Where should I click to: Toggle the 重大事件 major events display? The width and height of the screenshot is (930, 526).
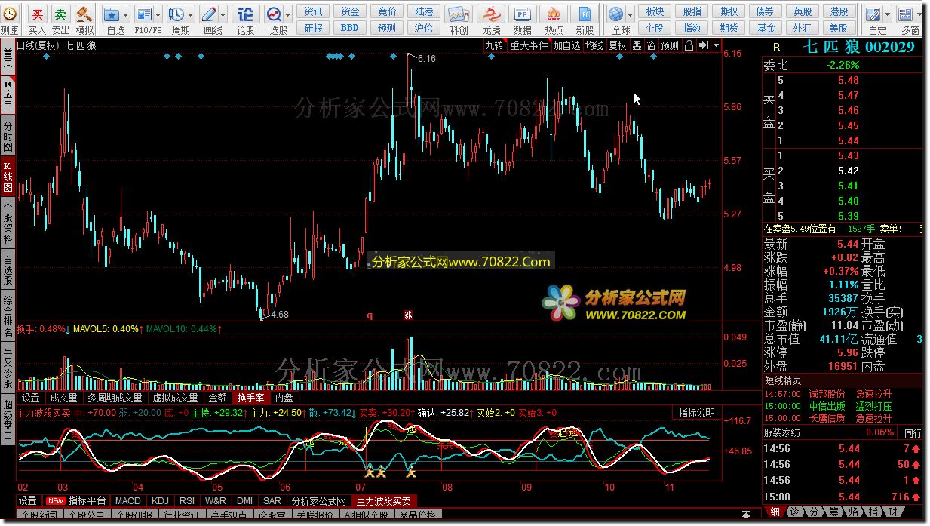click(x=529, y=45)
